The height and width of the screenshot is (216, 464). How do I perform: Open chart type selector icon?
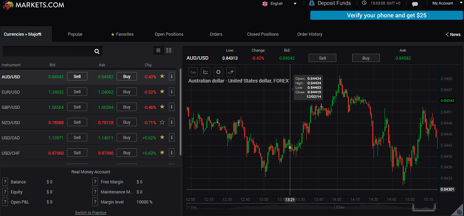(206, 72)
